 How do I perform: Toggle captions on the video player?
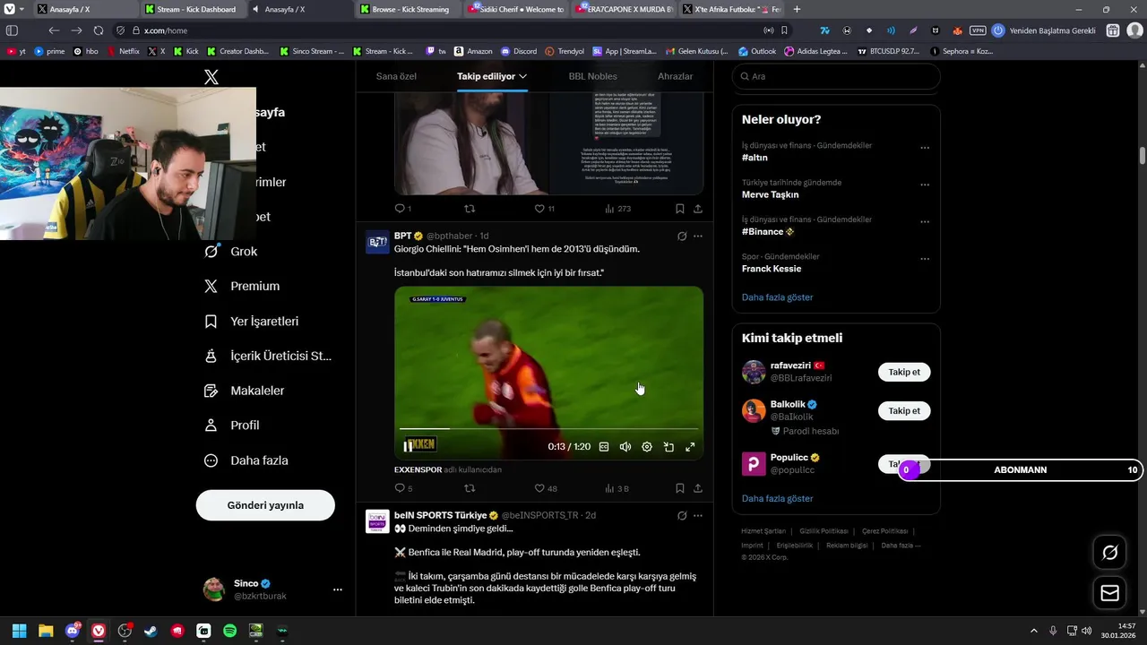click(x=604, y=447)
